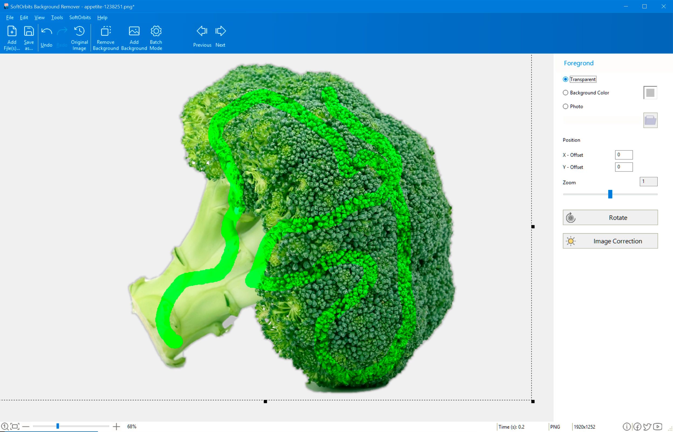Open Batch Mode settings
The height and width of the screenshot is (432, 673).
(x=156, y=37)
